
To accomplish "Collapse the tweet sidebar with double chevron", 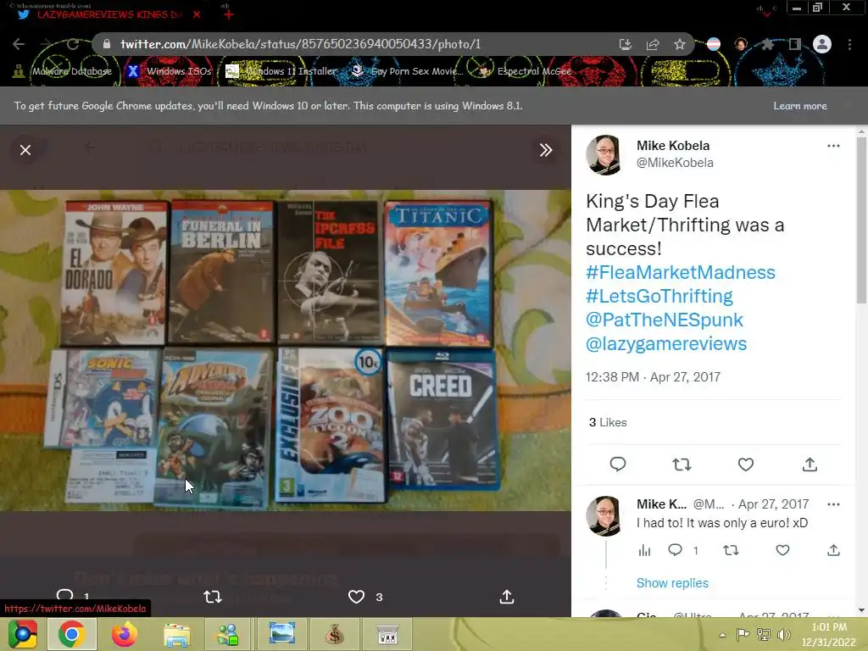I will (x=546, y=150).
